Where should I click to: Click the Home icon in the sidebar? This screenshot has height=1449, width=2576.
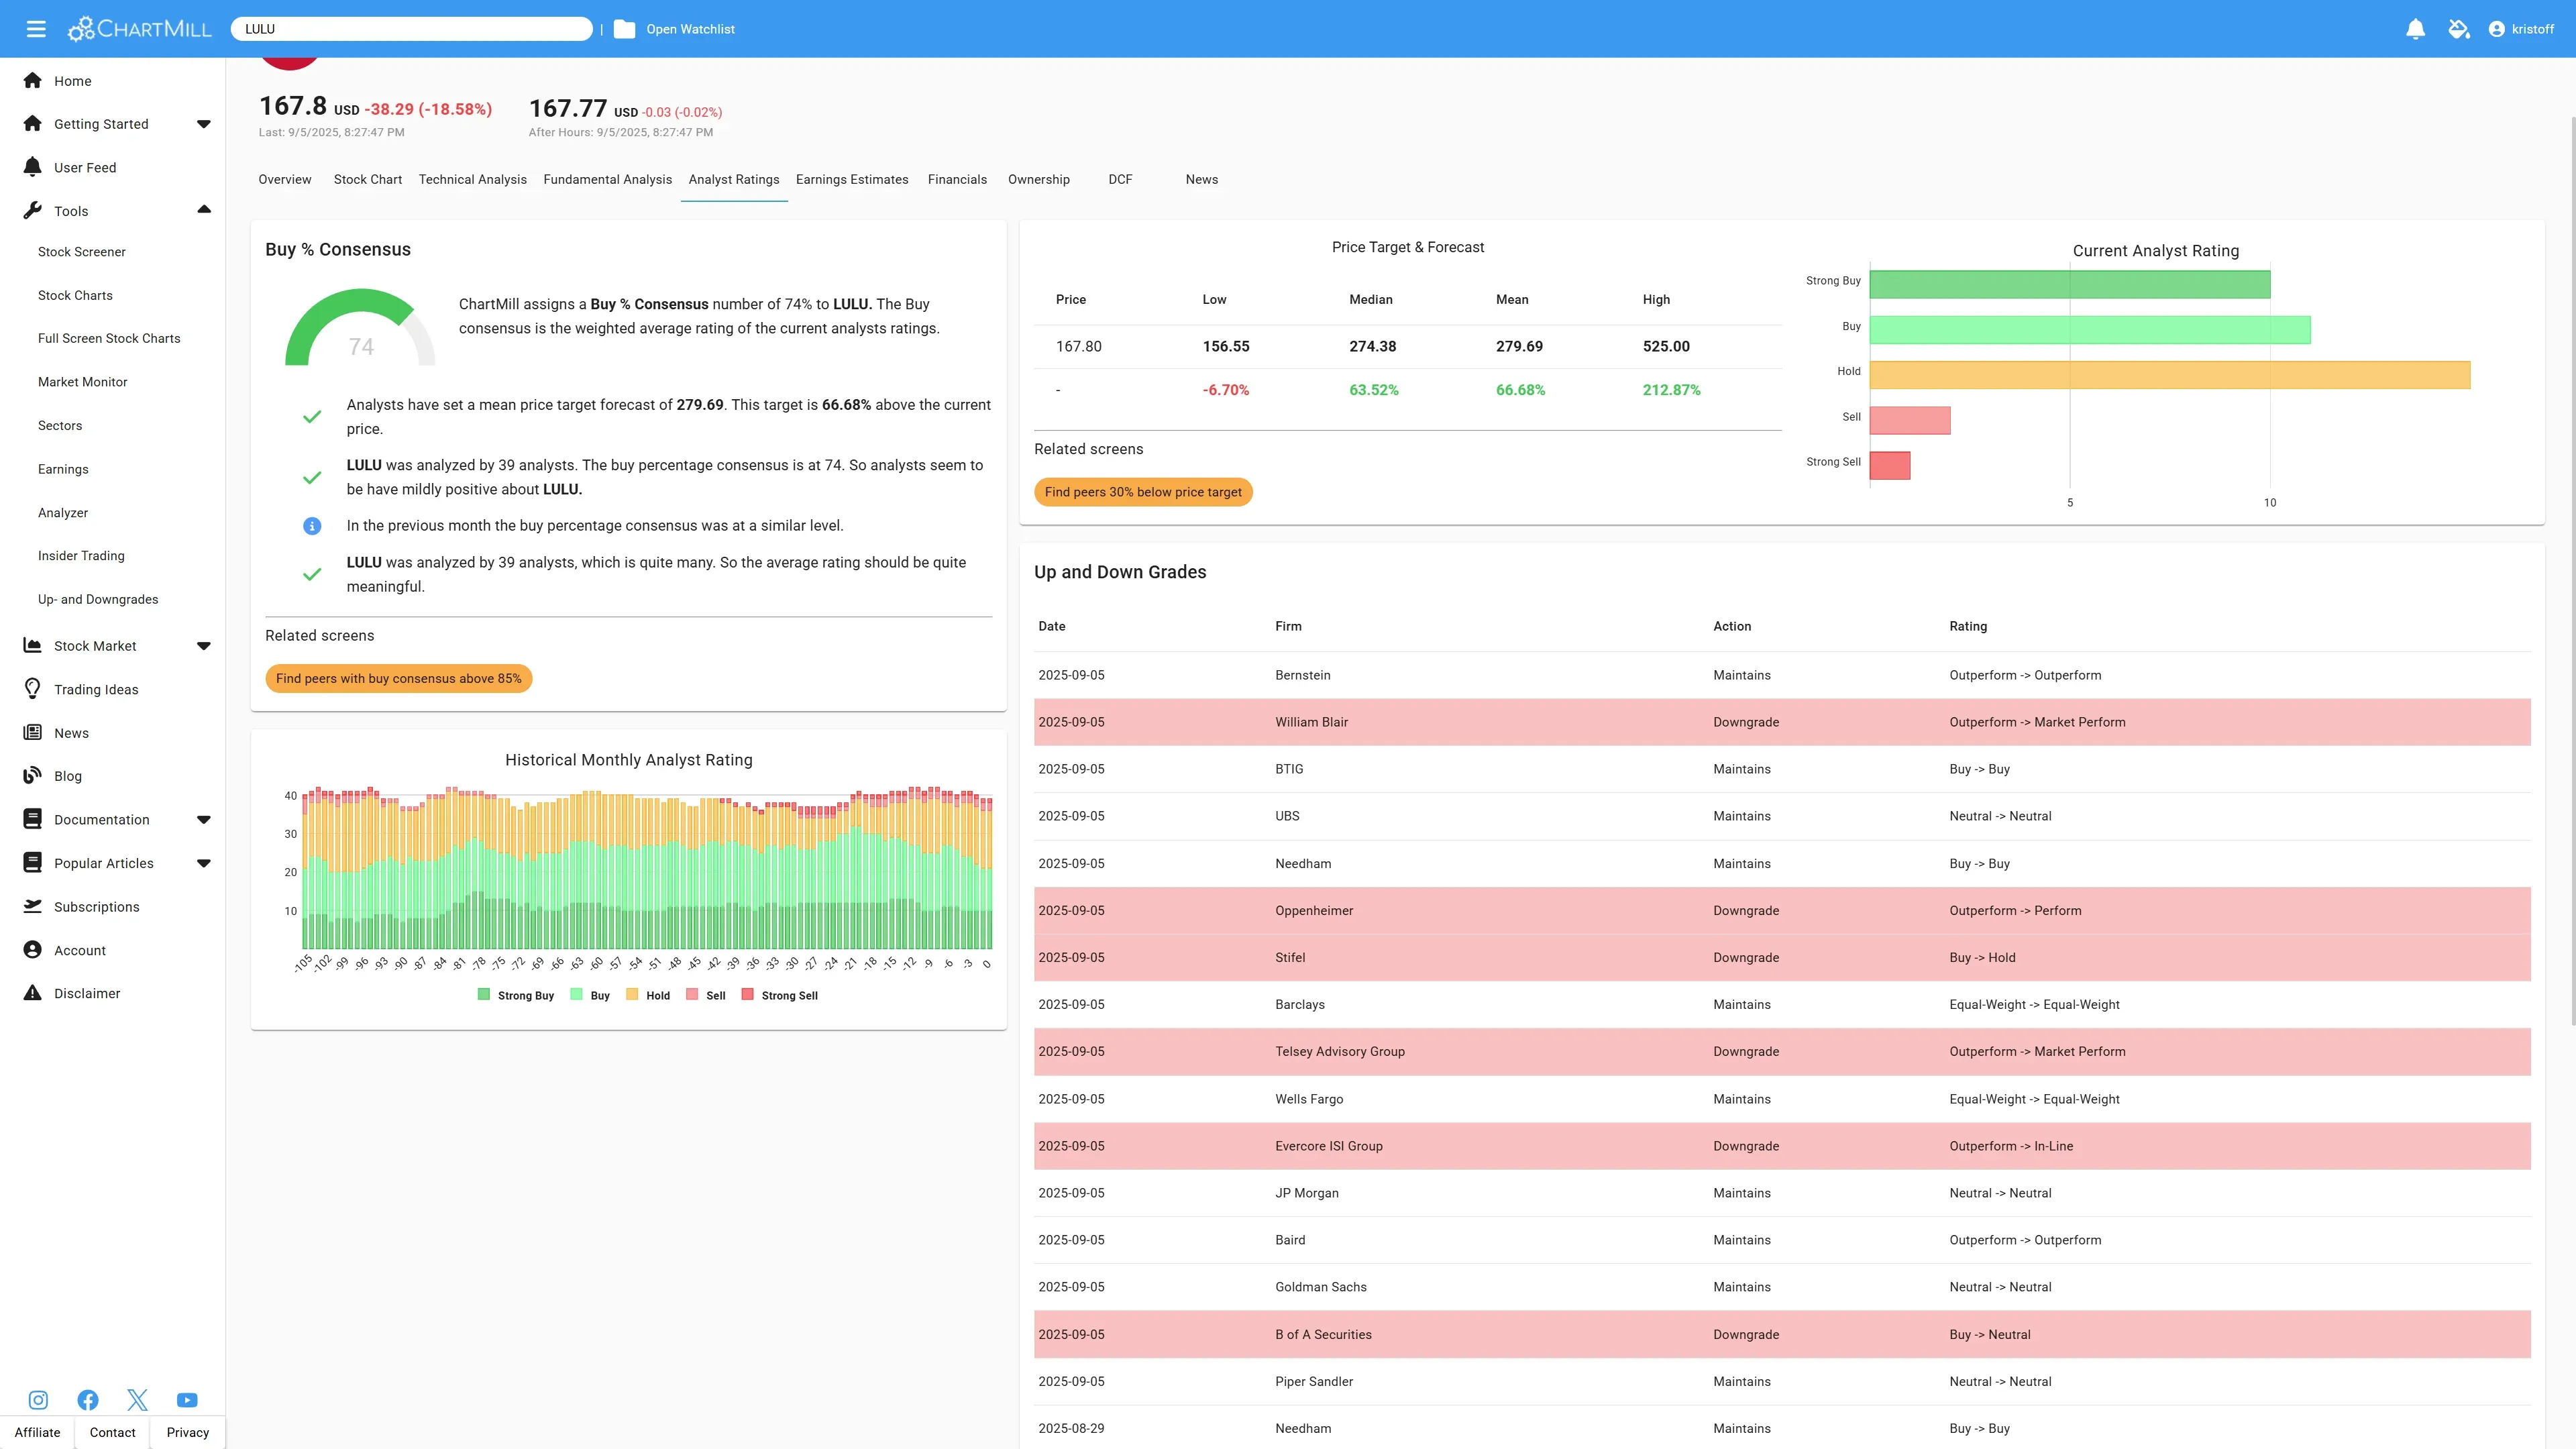click(33, 81)
